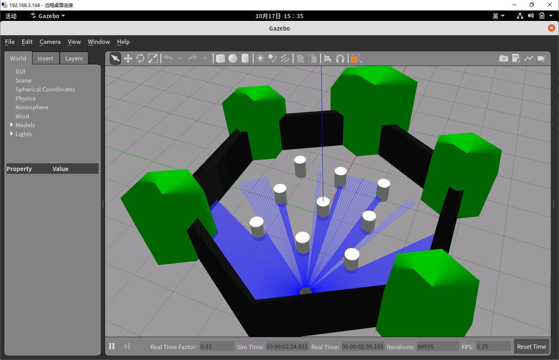
Task: Switch to the Insert tab
Action: pyautogui.click(x=45, y=58)
